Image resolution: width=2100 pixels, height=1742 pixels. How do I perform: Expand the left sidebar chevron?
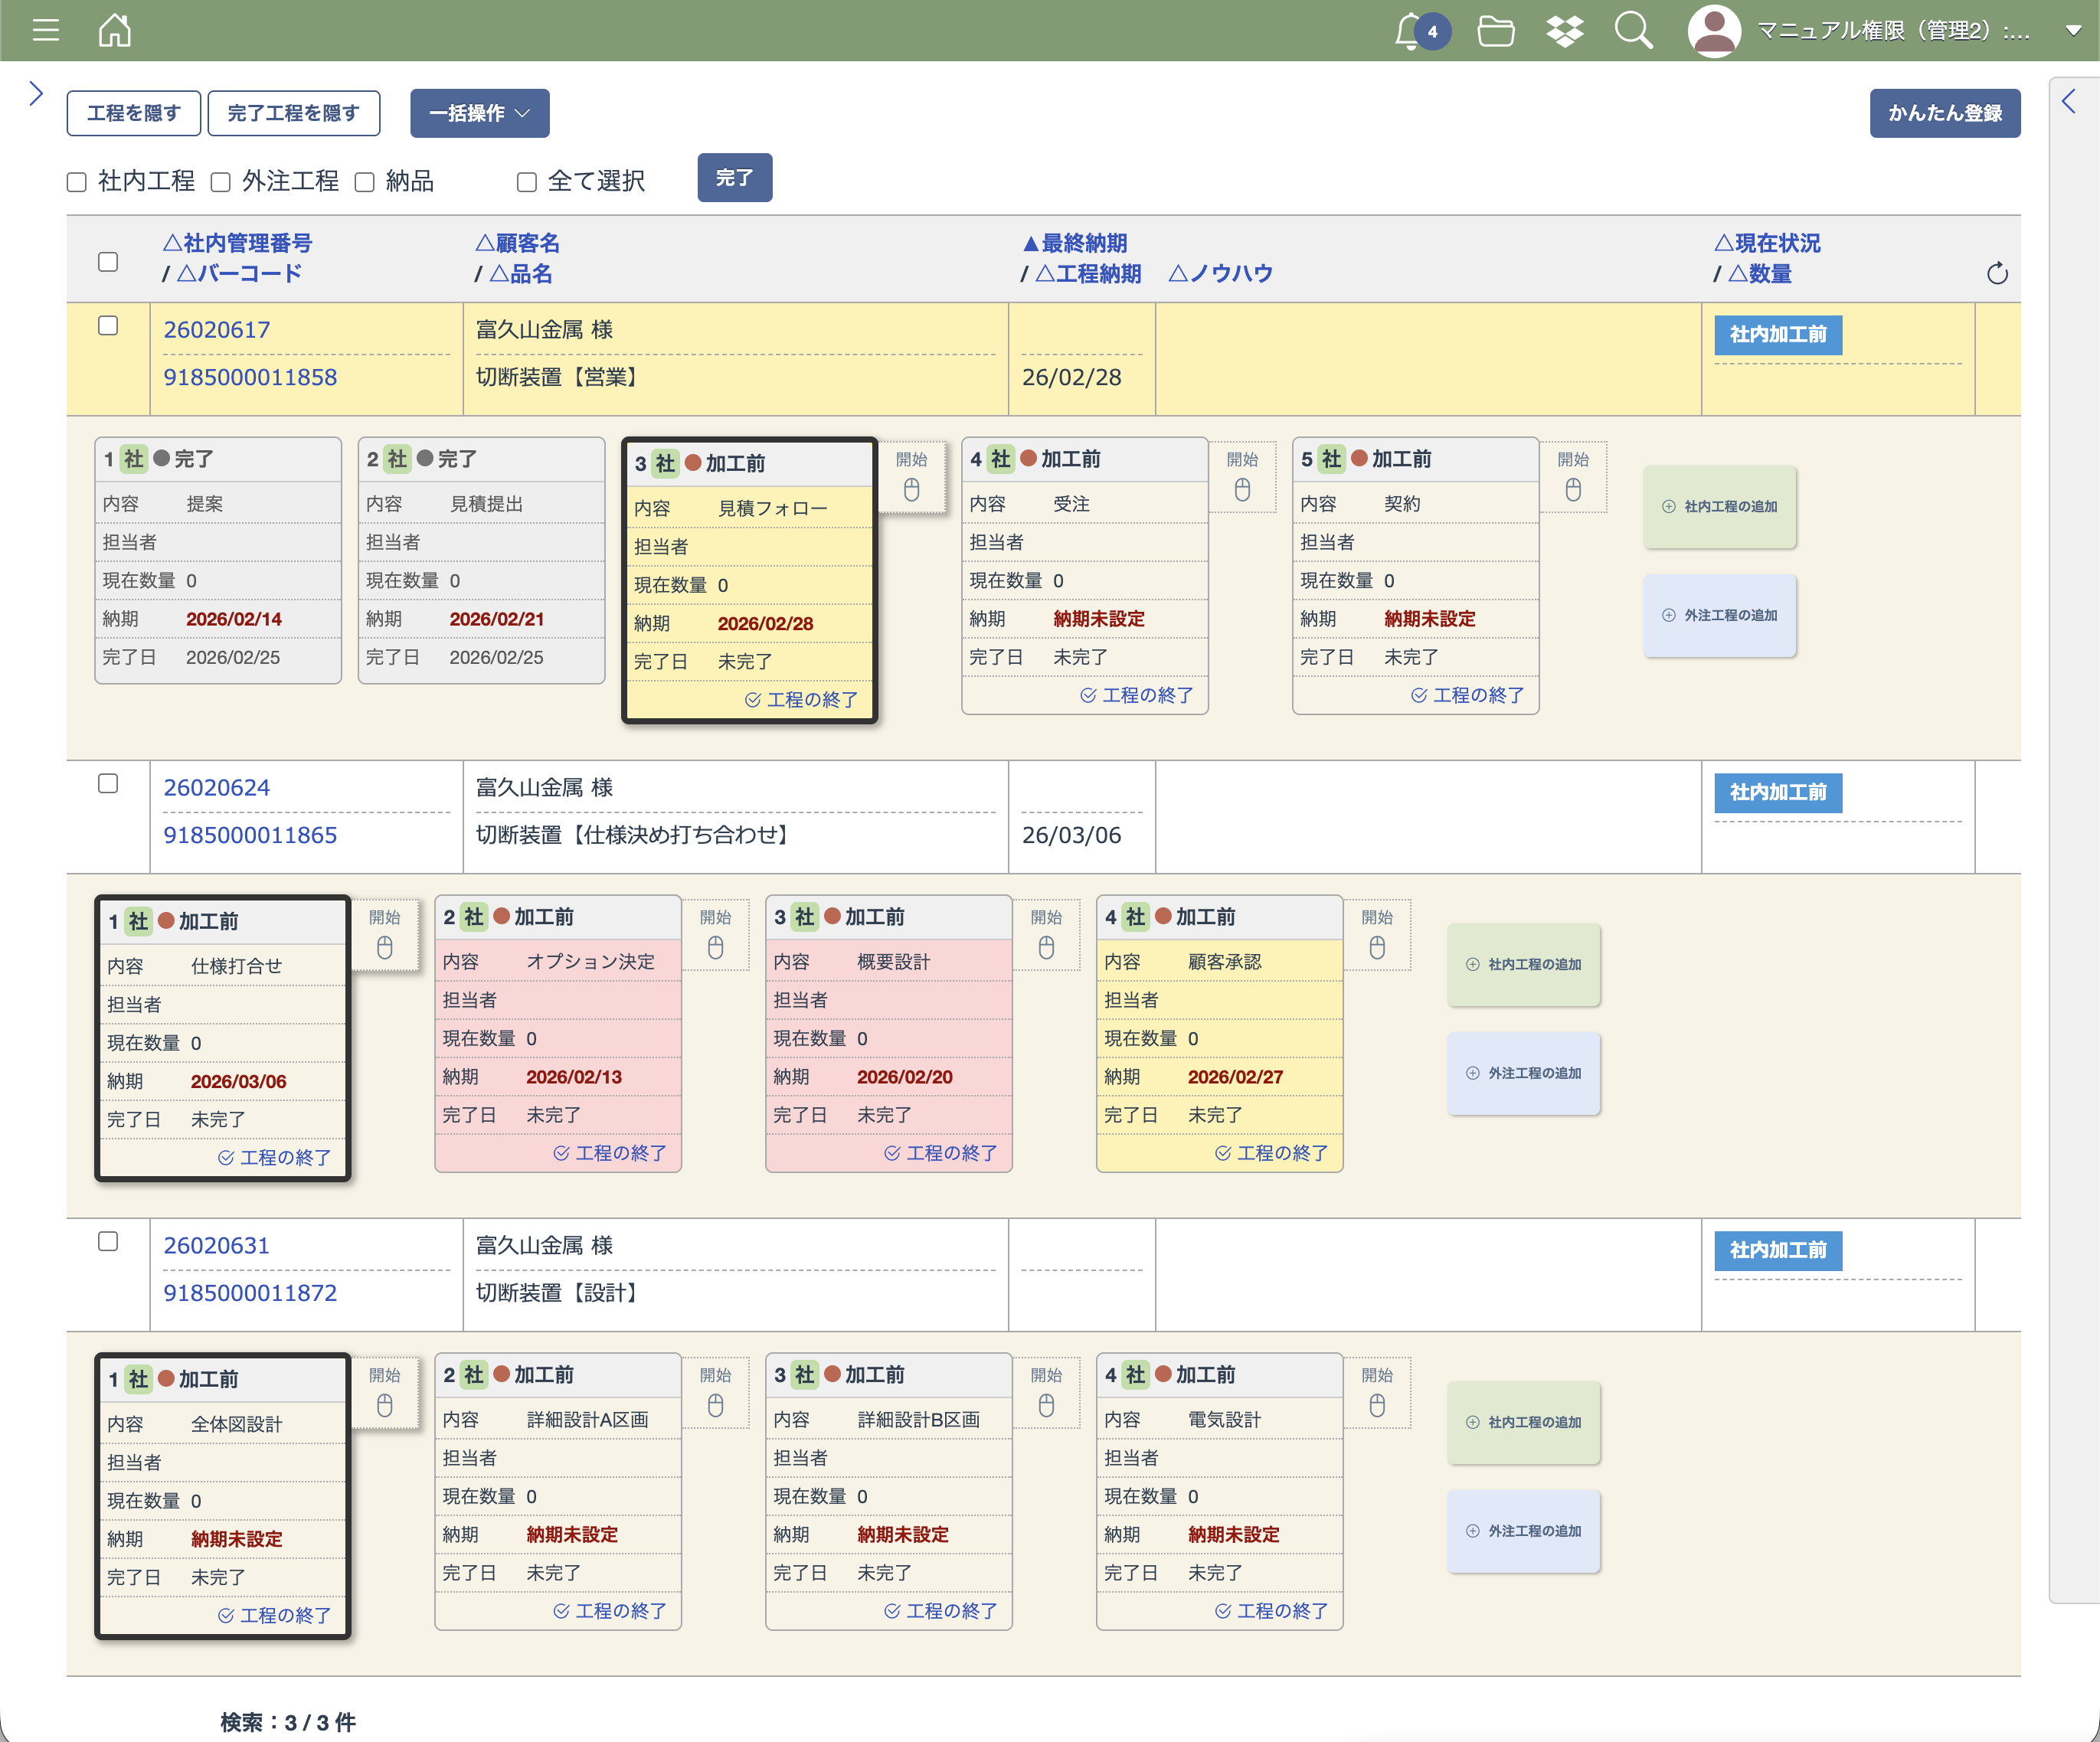(36, 93)
